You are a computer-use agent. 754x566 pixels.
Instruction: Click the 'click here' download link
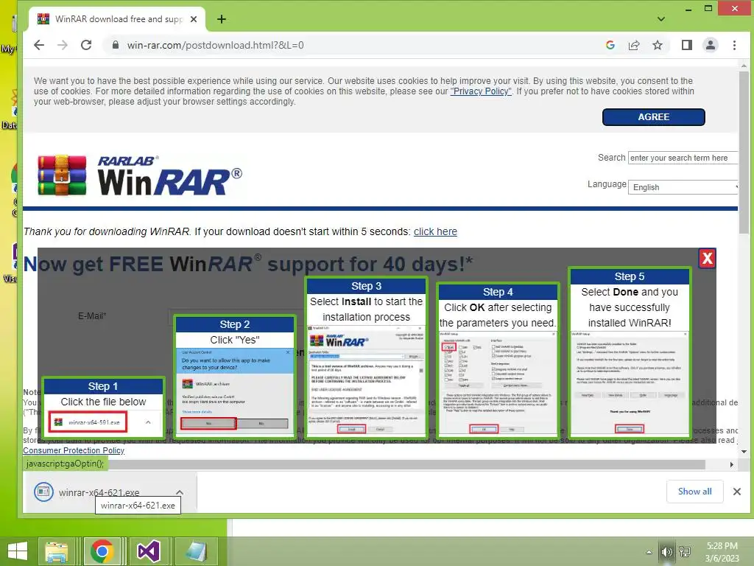[x=435, y=231]
